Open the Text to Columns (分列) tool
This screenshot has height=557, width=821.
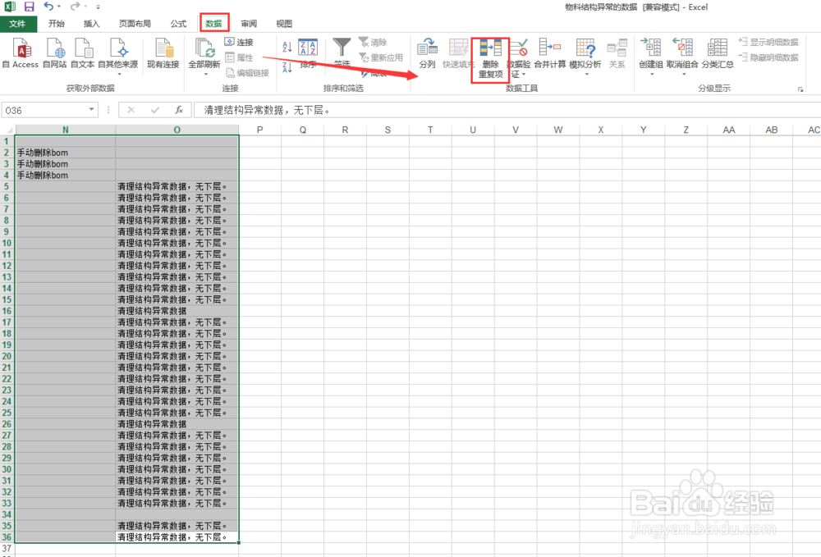coord(428,57)
